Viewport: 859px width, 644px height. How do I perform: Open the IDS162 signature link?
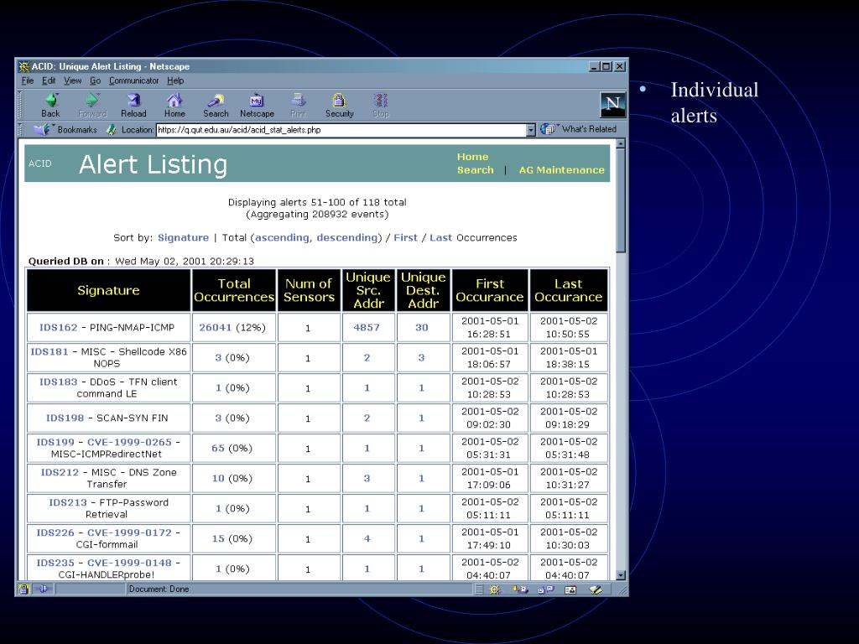tap(58, 327)
